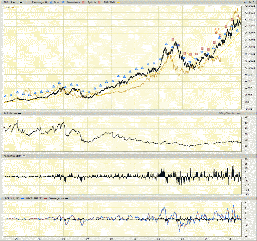Click the Momentum(12) black line swatch
Screen dimensions: 257x241
(24, 156)
